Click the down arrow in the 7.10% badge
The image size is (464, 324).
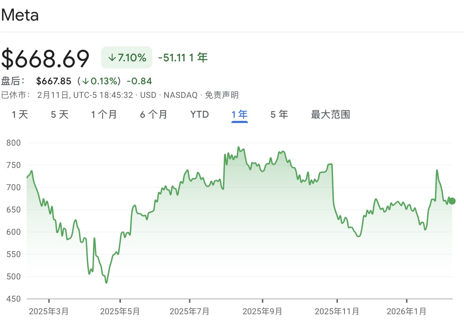coord(112,57)
